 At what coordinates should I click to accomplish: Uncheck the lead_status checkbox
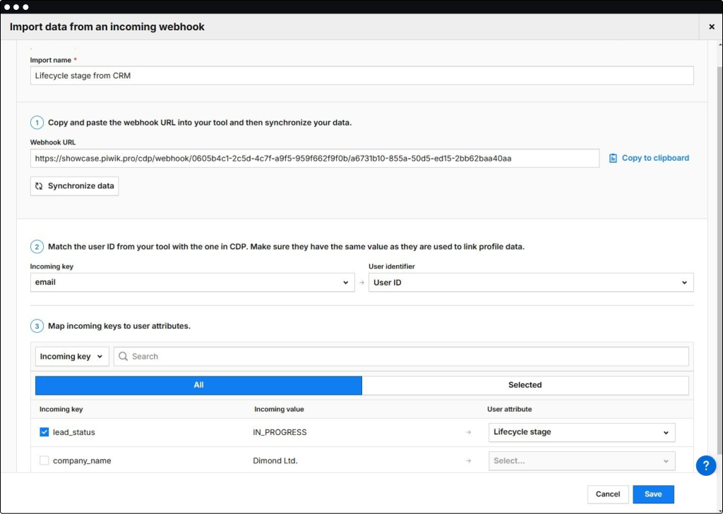point(44,432)
